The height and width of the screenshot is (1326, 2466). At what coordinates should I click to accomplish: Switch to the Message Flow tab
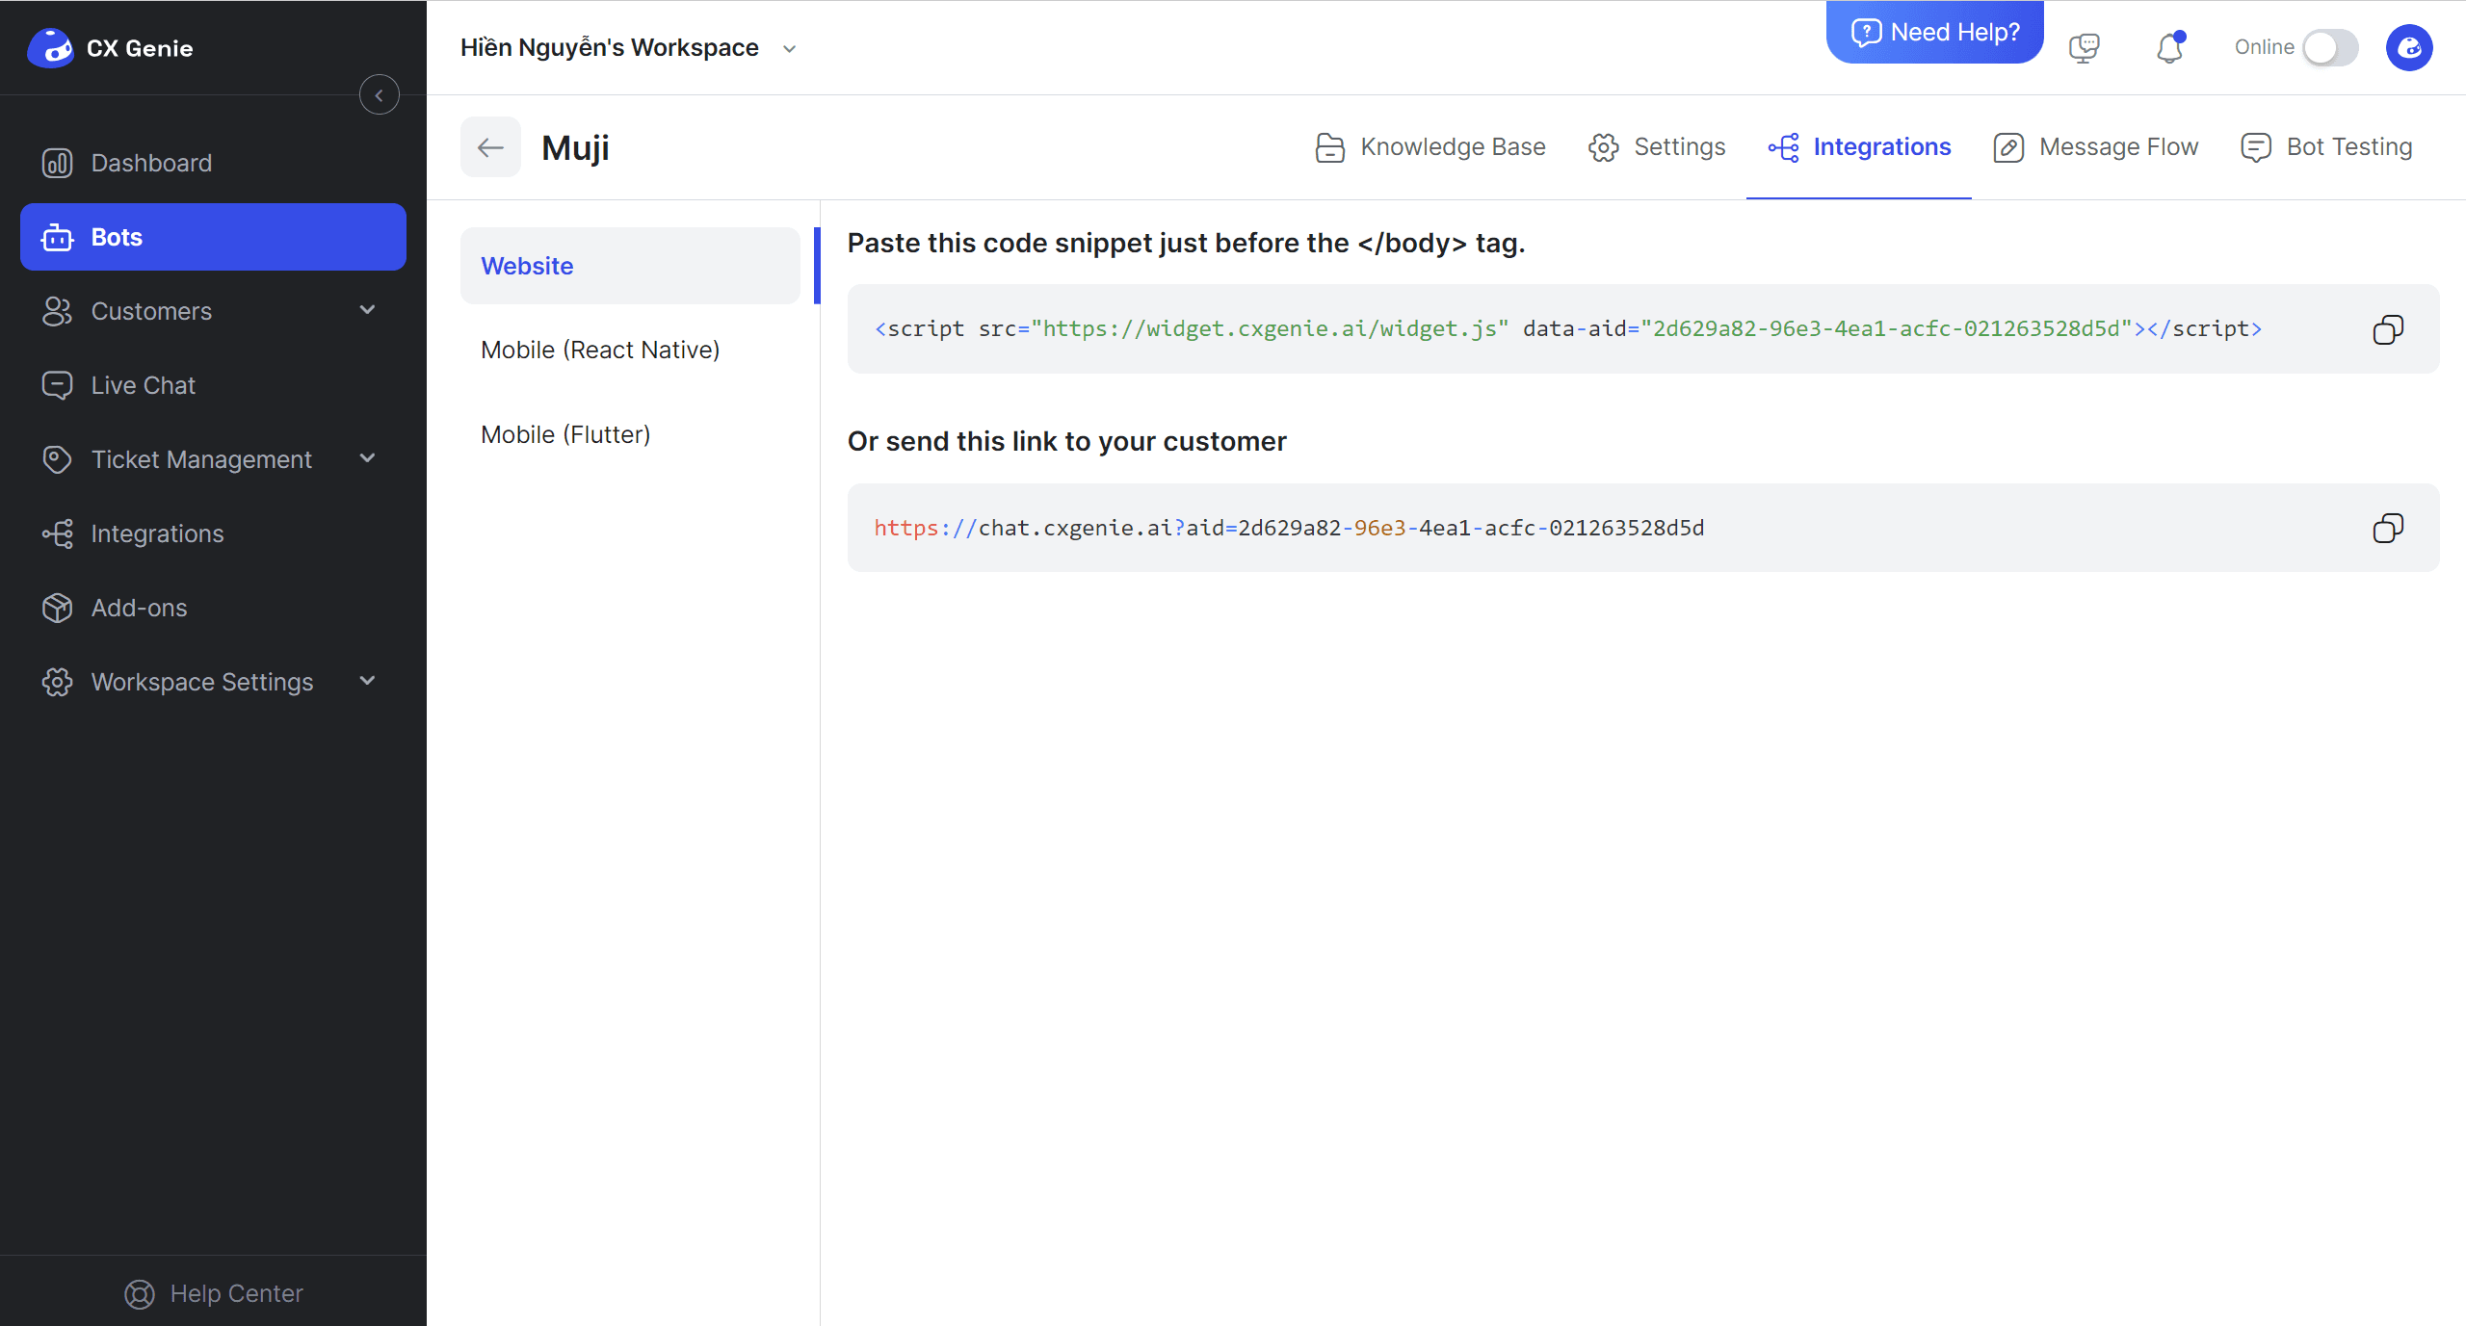coord(2096,147)
